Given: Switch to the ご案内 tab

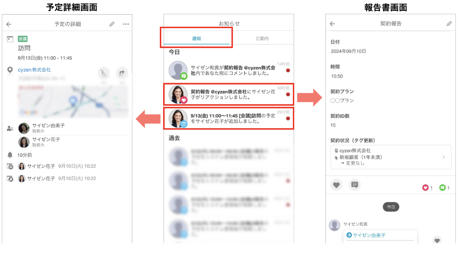Looking at the screenshot, I should pyautogui.click(x=262, y=39).
